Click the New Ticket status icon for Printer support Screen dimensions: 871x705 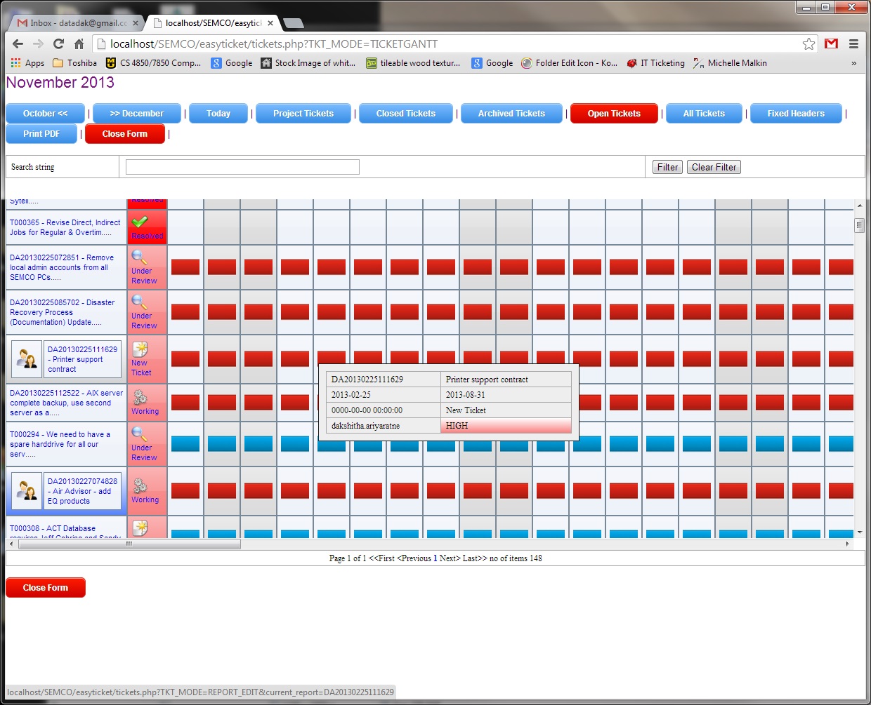click(140, 349)
